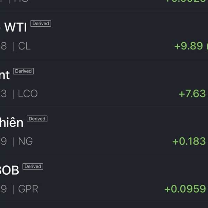Open the row title ending in 'nt'
Screen dimensions: 208x208
click(x=5, y=75)
